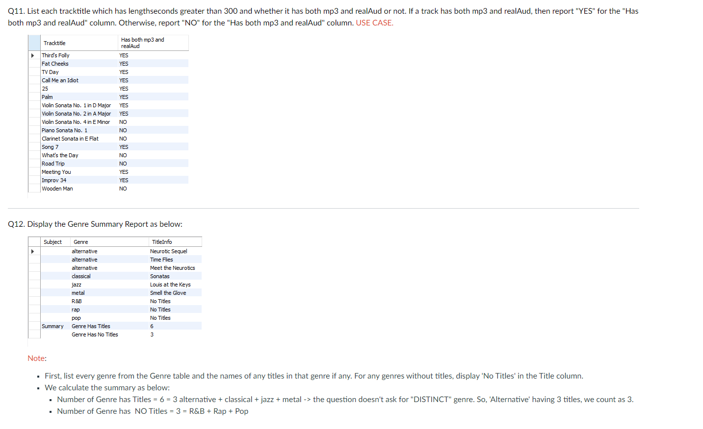Select the YES value for Improv 34

pos(123,180)
